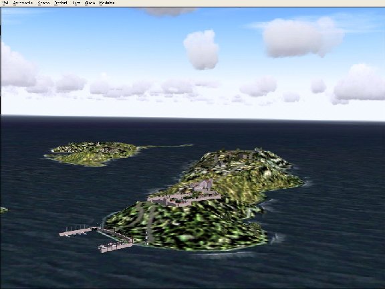Open the Modules menu
The width and height of the screenshot is (385, 289).
click(x=107, y=3)
